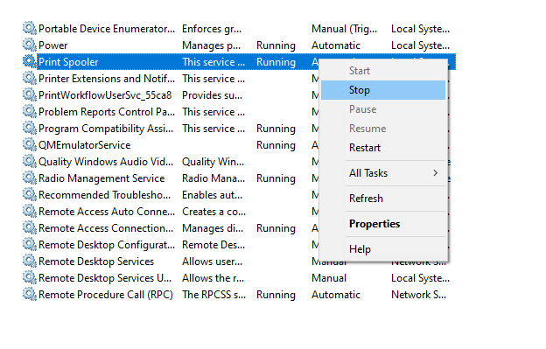The height and width of the screenshot is (349, 546).
Task: Select Problem Reports Control Pa... service name
Action: [x=107, y=112]
